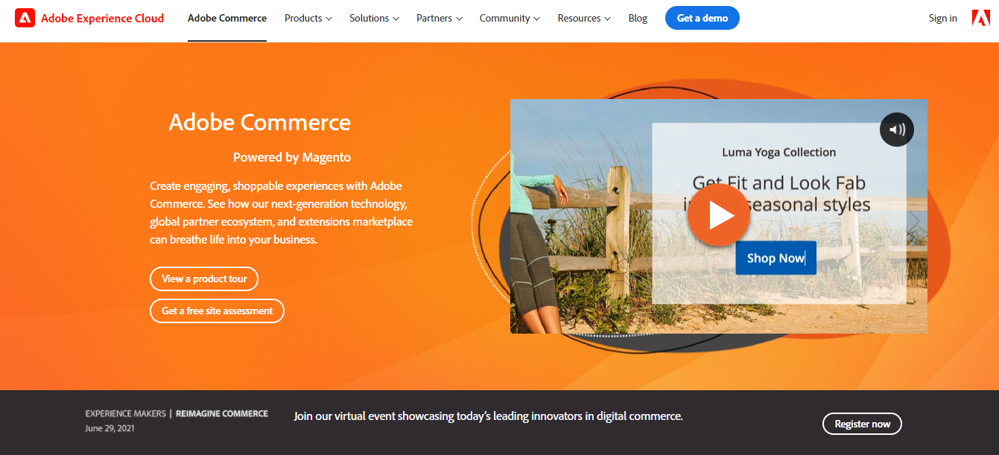This screenshot has height=455, width=999.
Task: Click View a product tour button
Action: point(204,279)
